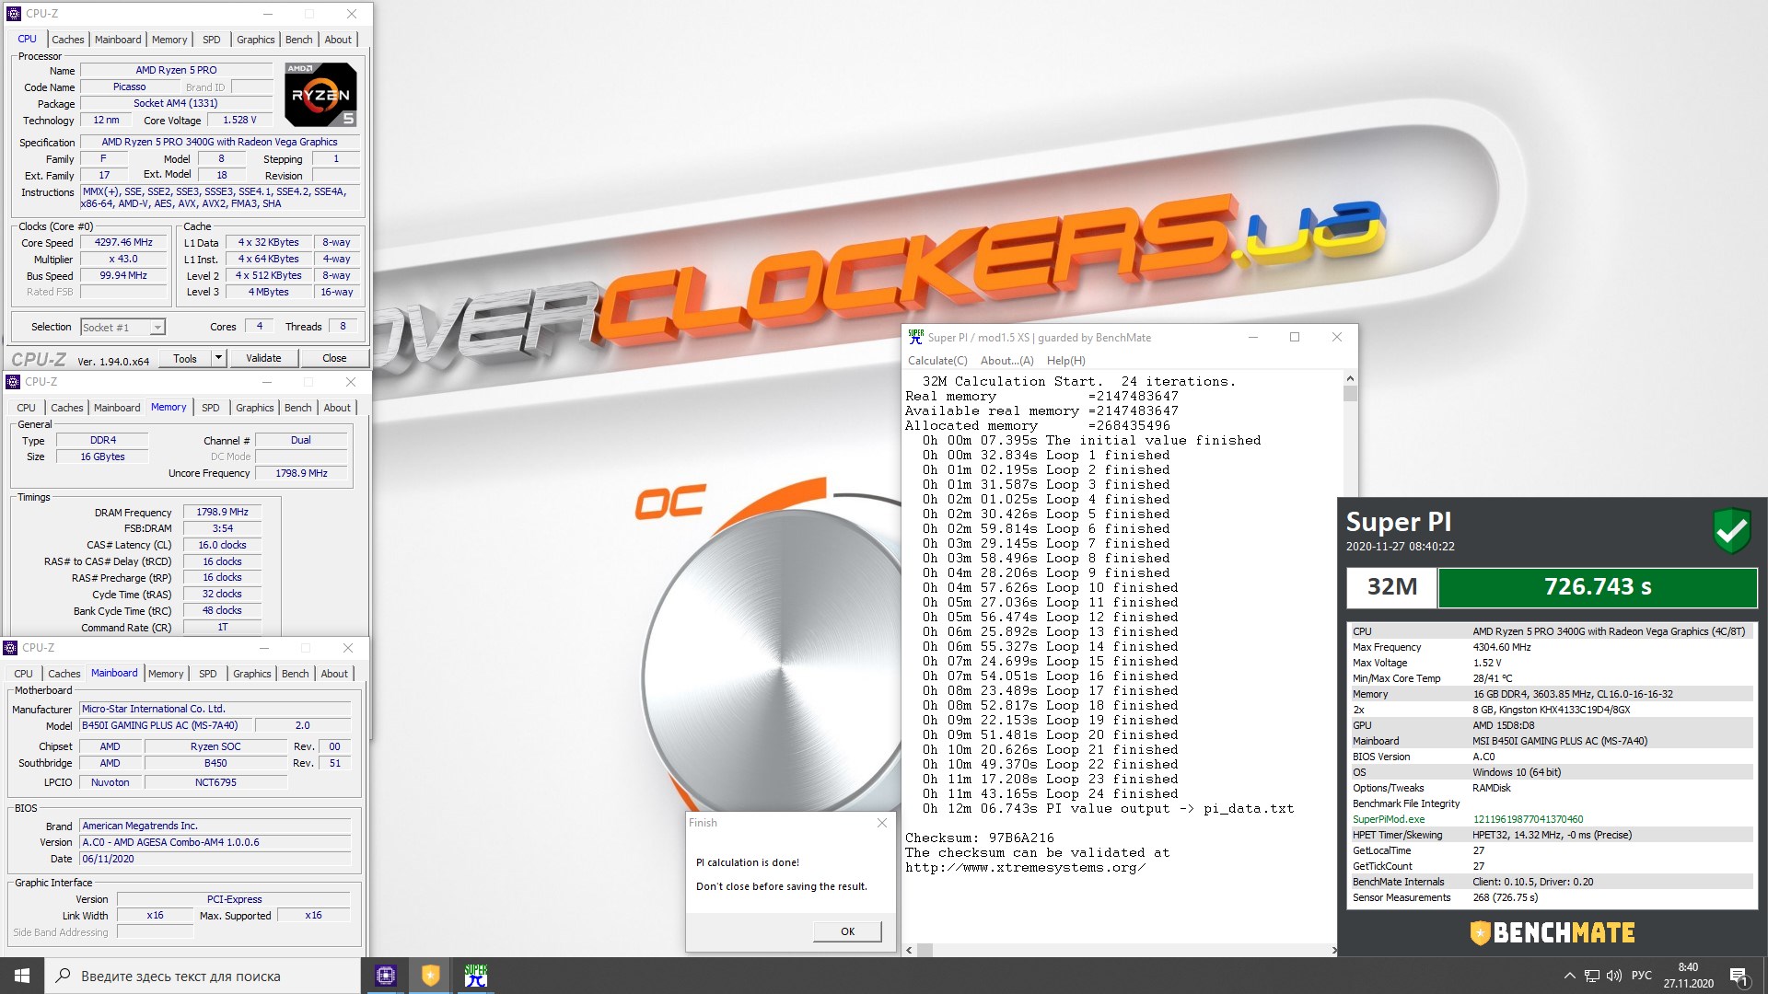Image resolution: width=1768 pixels, height=994 pixels.
Task: Click the xtremesystems.org URL in Super PI
Action: pyautogui.click(x=1025, y=867)
